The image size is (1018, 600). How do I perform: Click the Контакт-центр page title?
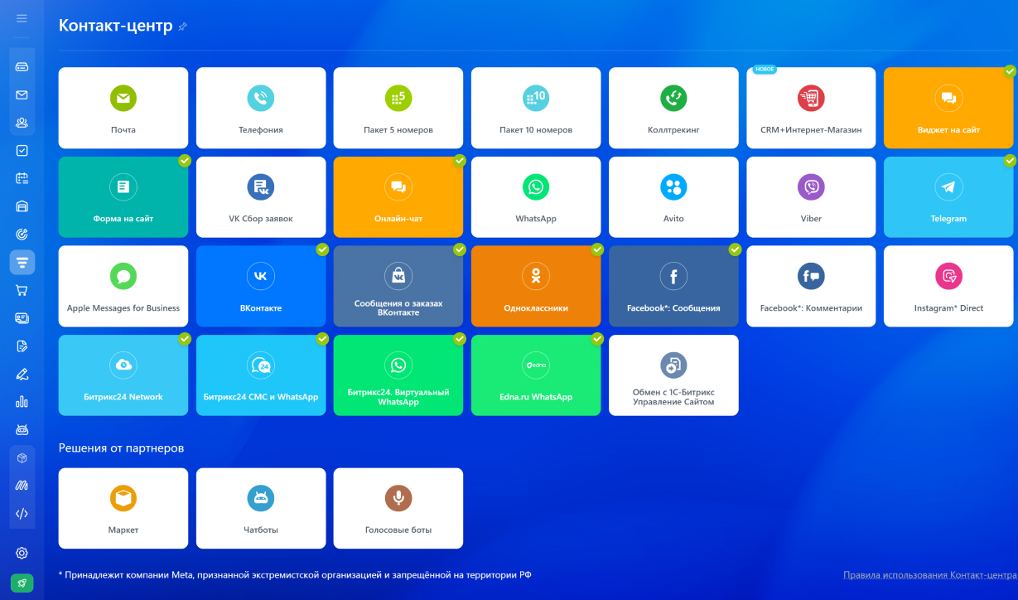115,26
